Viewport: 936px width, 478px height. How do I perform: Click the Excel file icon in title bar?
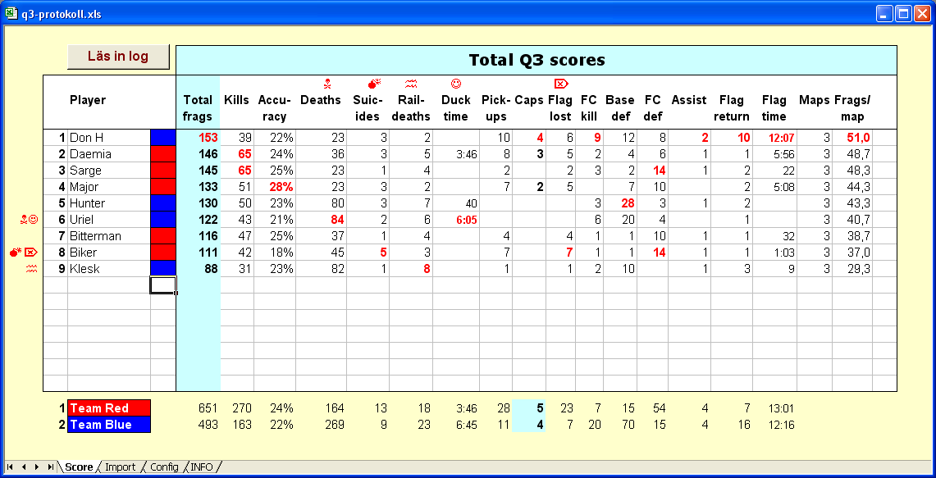(x=11, y=14)
